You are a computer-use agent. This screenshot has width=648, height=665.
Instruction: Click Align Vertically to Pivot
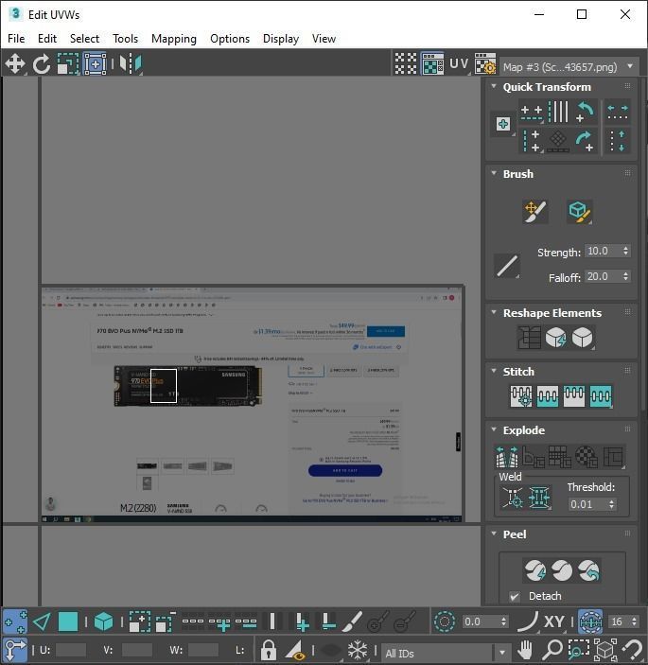532,141
